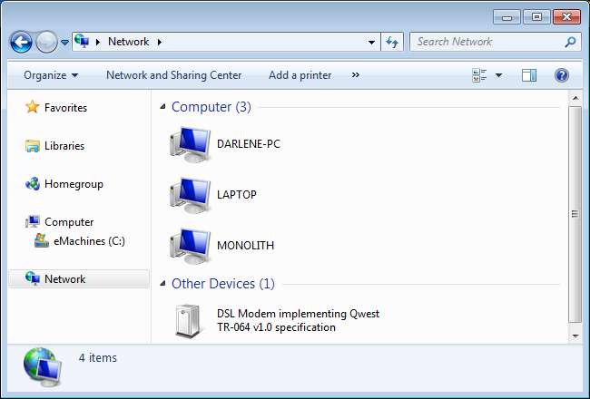Open the address bar history dropdown
This screenshot has width=590, height=399.
point(371,42)
